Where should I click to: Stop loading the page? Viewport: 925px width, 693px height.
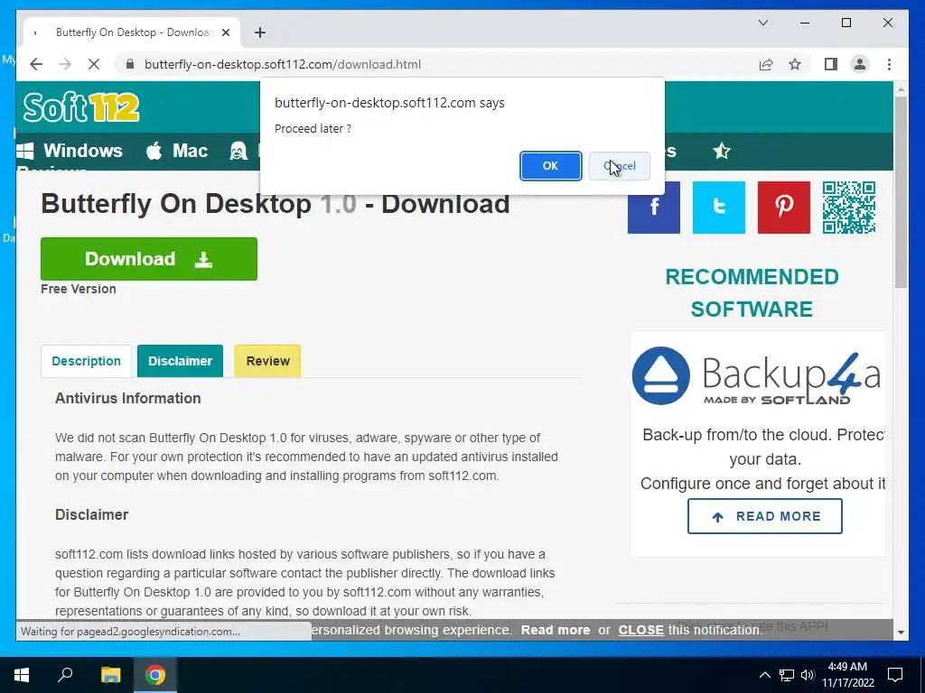click(94, 64)
